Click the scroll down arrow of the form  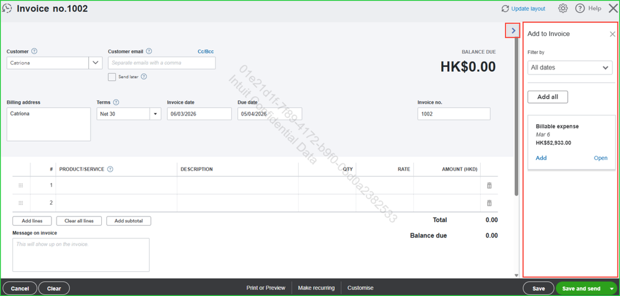pos(516,275)
